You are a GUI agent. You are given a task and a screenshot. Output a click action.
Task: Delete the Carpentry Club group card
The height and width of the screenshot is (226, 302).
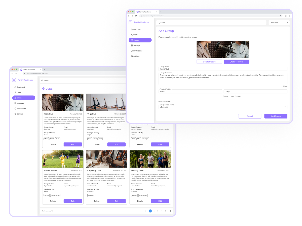click(97, 201)
